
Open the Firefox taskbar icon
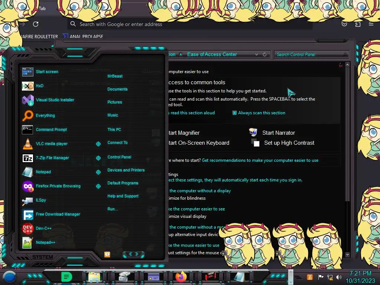[x=181, y=276]
